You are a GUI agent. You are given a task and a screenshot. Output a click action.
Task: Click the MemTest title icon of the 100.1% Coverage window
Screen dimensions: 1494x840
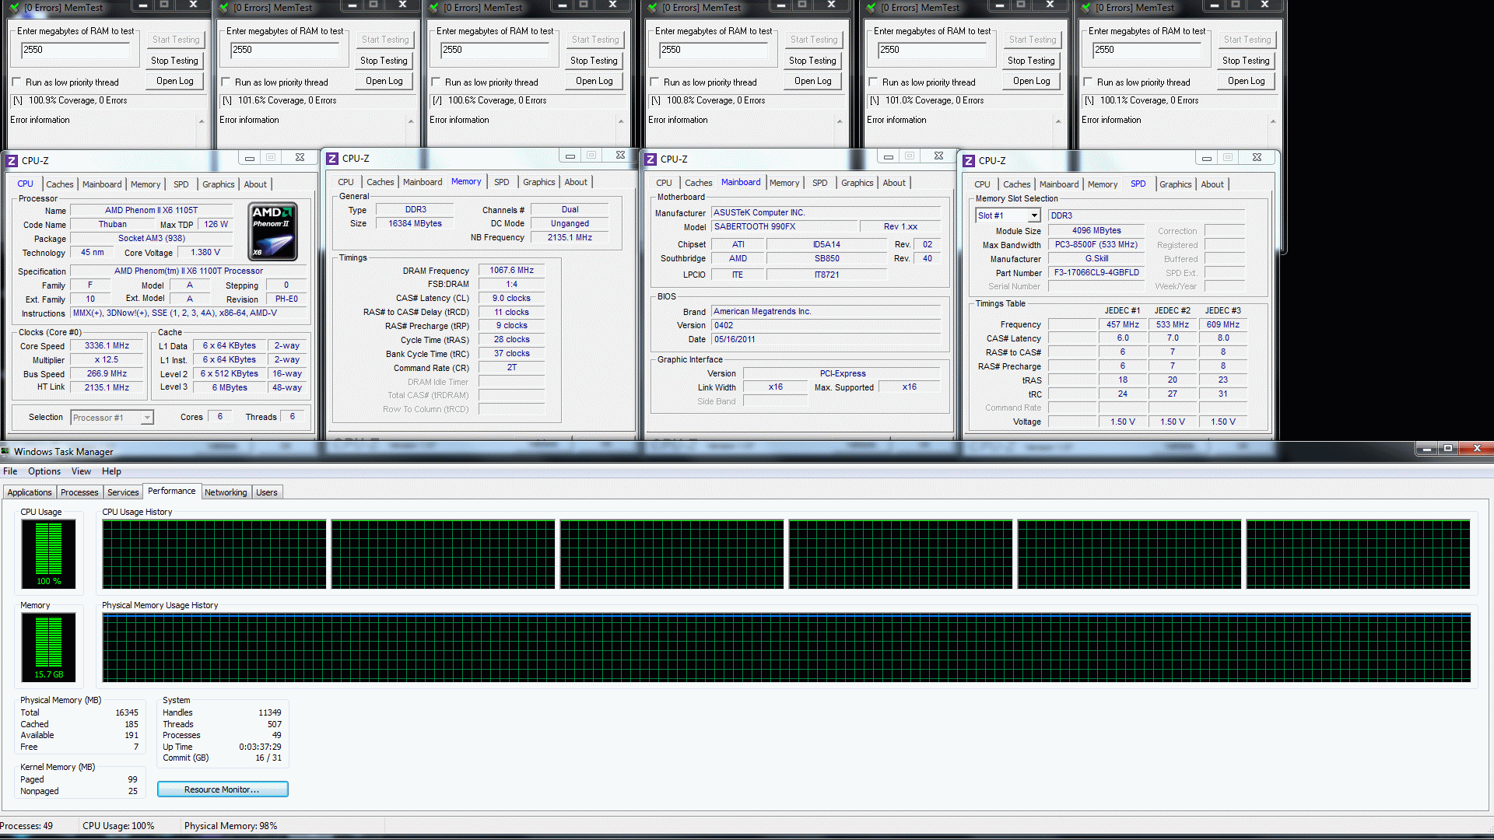[1085, 8]
